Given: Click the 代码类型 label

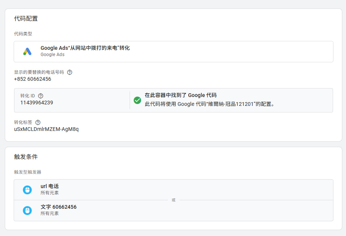Looking at the screenshot, I should 23,34.
